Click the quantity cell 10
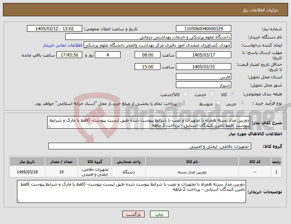The width and height of the screenshot is (291, 224). click(62, 172)
